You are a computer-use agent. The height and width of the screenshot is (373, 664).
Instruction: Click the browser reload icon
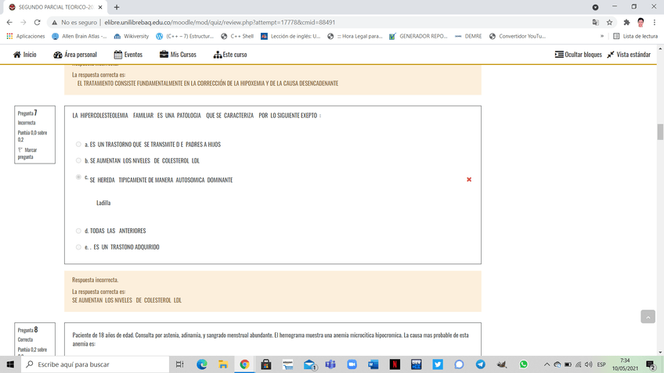click(37, 23)
